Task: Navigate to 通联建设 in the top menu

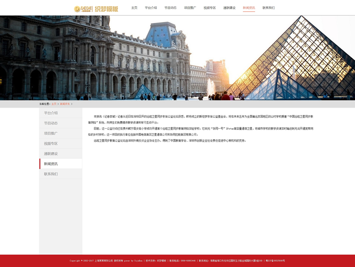Action: pyautogui.click(x=229, y=8)
